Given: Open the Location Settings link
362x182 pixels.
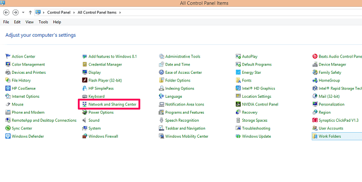Looking at the screenshot, I should (x=257, y=96).
